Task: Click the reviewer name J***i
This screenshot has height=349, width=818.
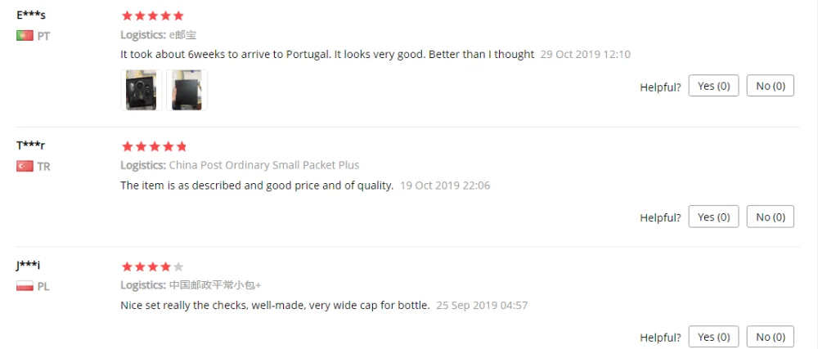Action: point(28,265)
